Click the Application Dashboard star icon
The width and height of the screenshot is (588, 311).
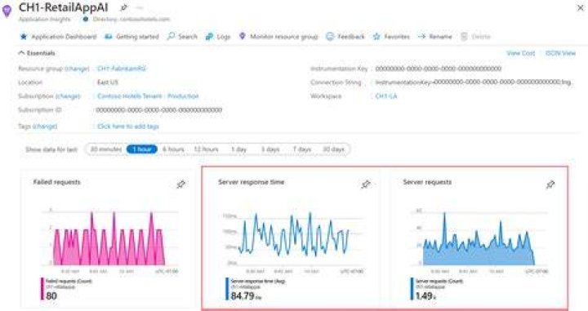(x=23, y=37)
